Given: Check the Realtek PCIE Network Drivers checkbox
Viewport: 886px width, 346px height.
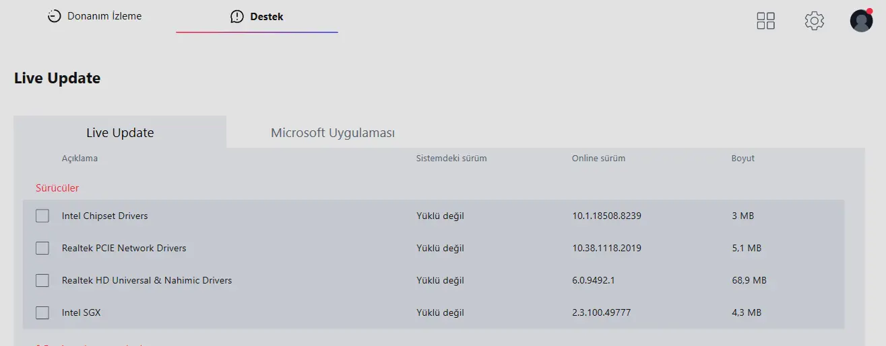Looking at the screenshot, I should [42, 248].
